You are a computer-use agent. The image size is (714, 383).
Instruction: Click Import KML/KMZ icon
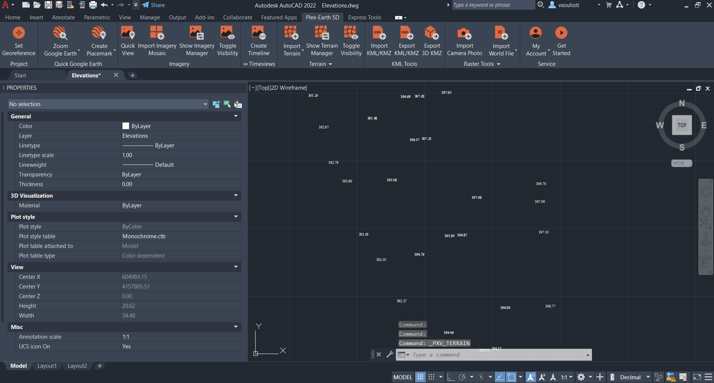(x=379, y=33)
